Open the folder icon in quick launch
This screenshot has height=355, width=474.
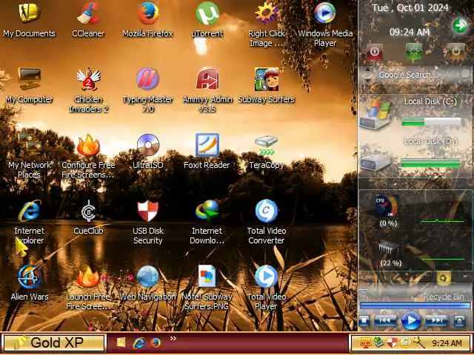click(121, 342)
